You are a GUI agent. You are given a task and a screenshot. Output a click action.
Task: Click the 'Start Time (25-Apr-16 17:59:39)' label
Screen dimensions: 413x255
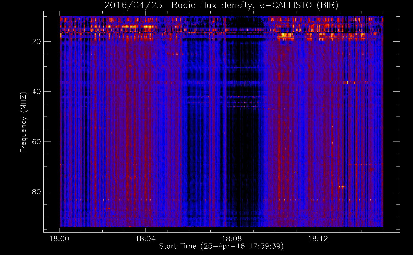click(x=221, y=246)
